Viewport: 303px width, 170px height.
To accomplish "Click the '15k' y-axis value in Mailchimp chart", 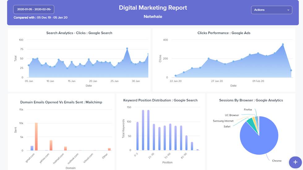I will (x=21, y=110).
